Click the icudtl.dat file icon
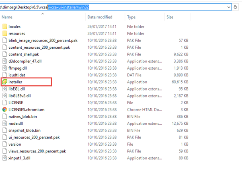This screenshot has width=242, height=169. [x=5, y=75]
